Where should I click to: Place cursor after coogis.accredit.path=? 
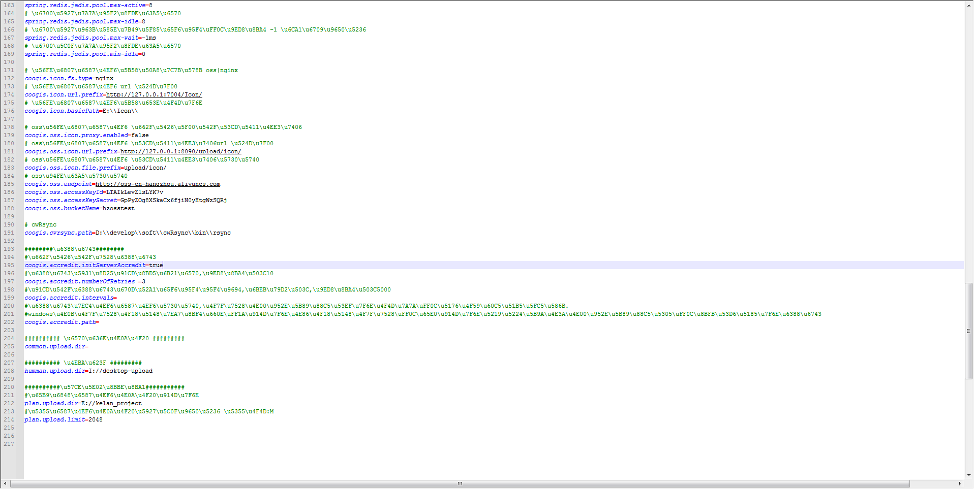[x=100, y=322]
